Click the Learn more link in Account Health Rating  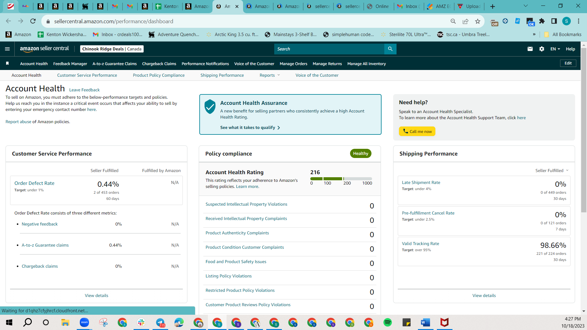pos(247,186)
